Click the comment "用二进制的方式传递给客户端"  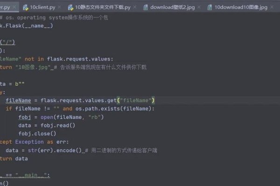click(x=124, y=150)
